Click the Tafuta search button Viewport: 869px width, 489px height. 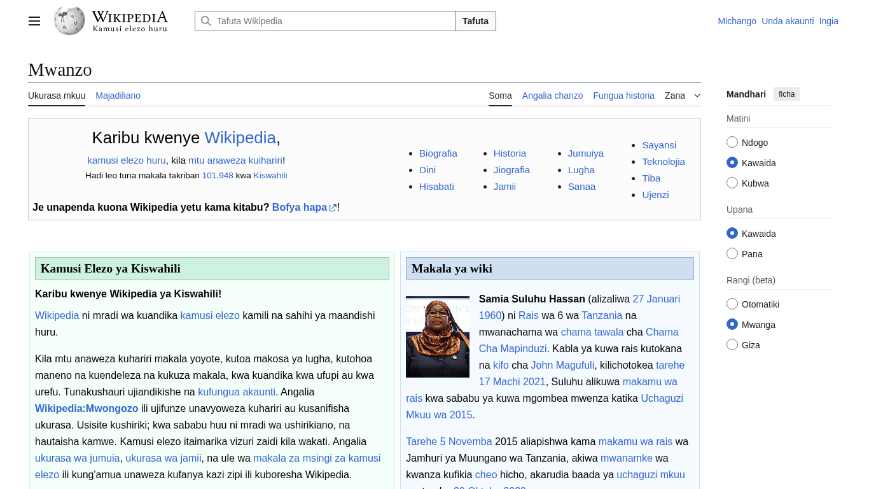coord(475,21)
